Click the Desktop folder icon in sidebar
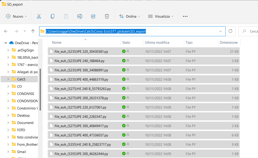The image size is (258, 158). click(14, 115)
